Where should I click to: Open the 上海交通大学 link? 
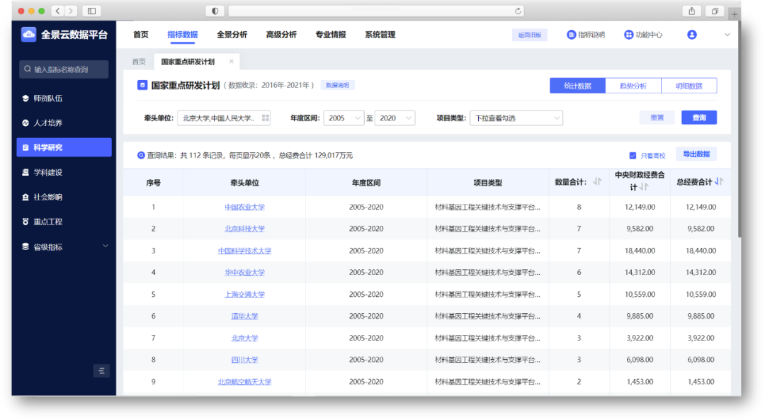pos(244,295)
